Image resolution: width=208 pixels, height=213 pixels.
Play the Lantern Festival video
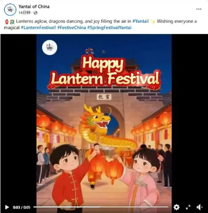7,207
